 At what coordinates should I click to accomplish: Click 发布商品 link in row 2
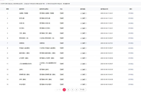[131, 18]
